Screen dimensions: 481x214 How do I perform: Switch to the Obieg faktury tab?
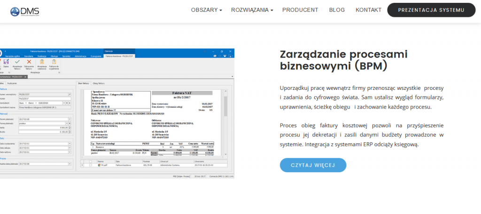(x=99, y=83)
